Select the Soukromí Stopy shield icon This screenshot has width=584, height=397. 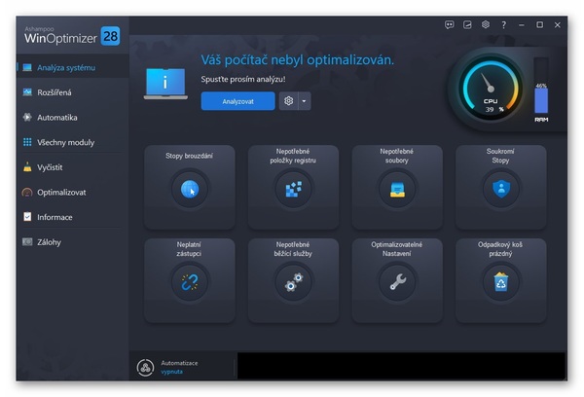(x=500, y=189)
